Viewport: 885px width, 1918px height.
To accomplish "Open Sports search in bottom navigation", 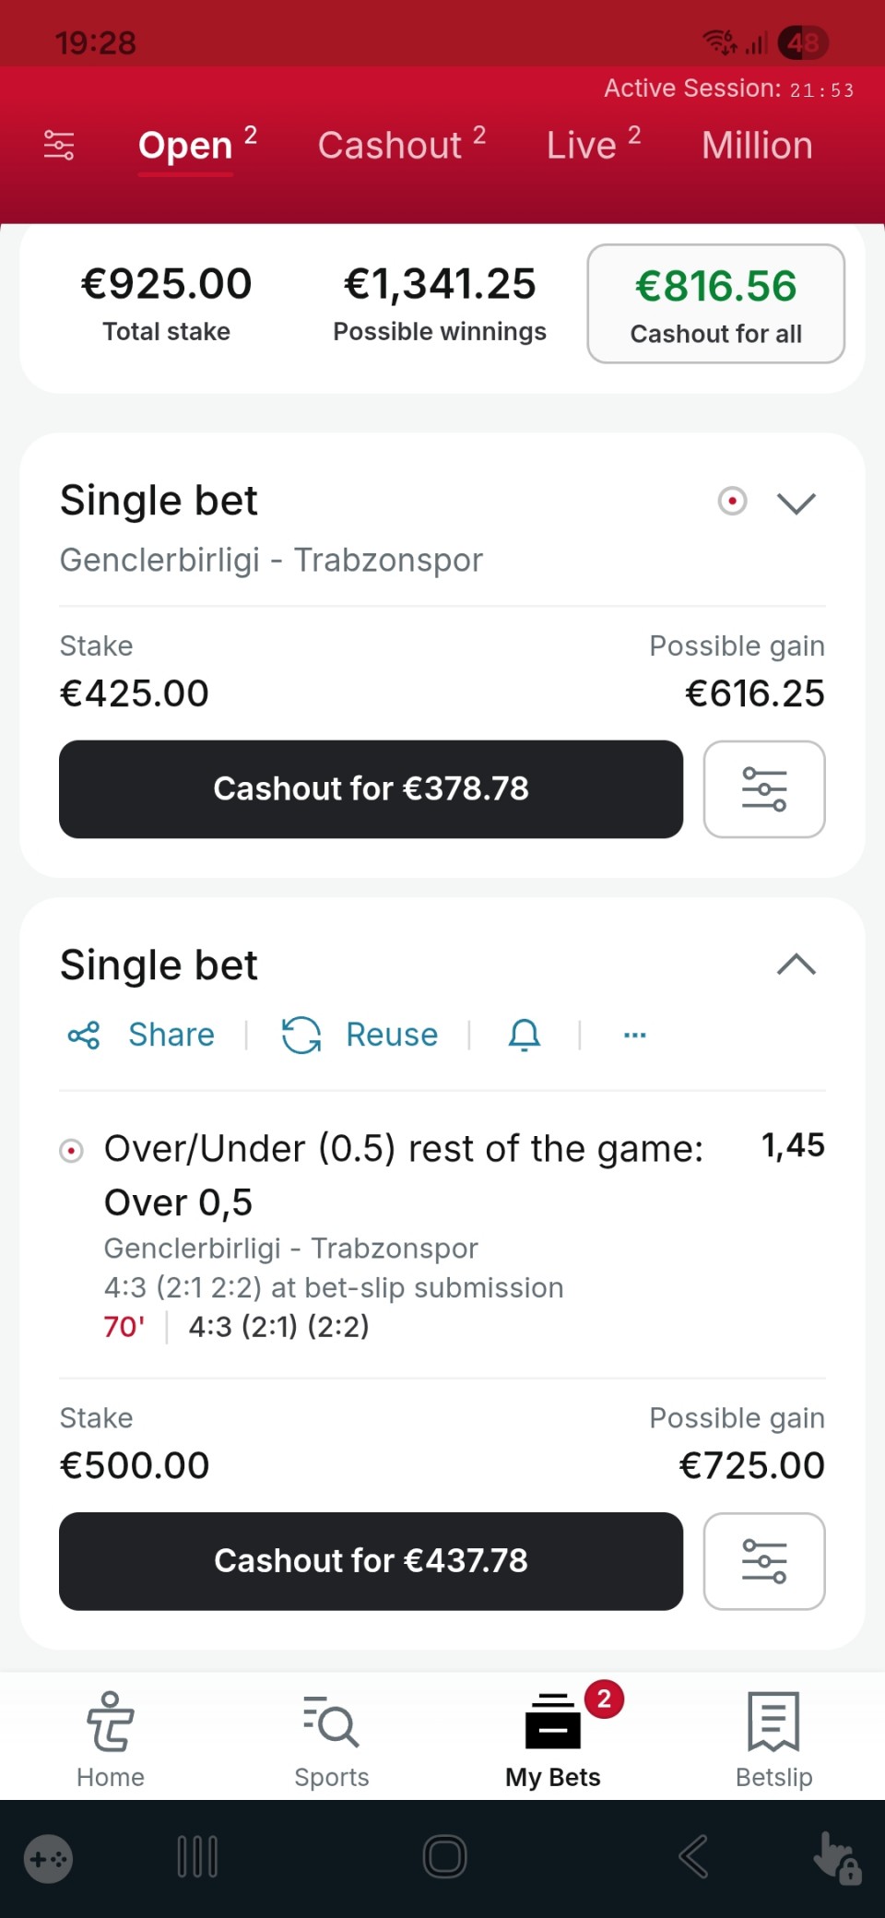I will 332,1737.
